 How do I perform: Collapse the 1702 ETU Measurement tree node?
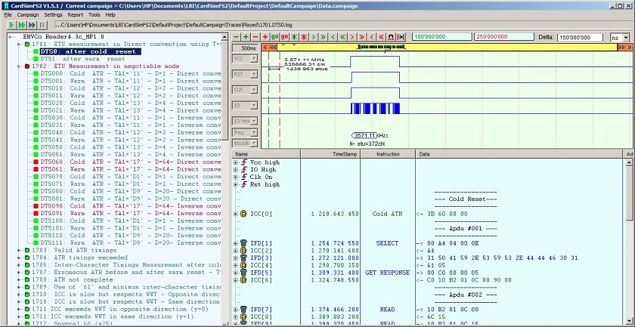(19, 66)
